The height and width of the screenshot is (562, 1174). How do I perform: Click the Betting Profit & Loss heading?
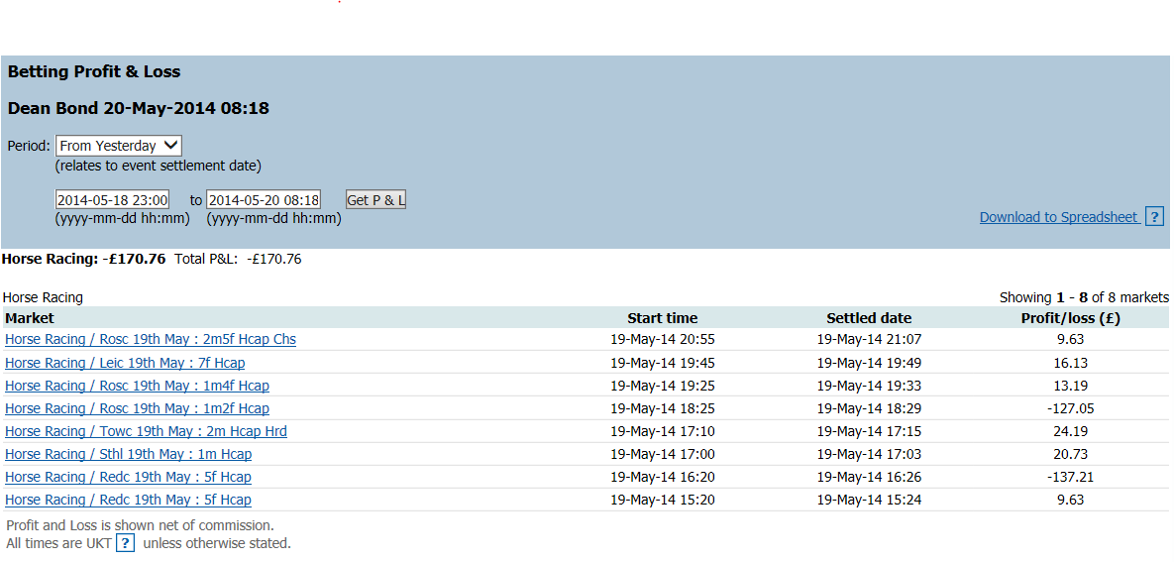94,72
